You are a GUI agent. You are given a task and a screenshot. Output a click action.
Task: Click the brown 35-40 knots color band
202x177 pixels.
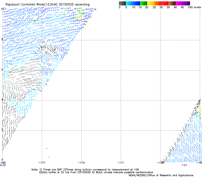[172, 3]
